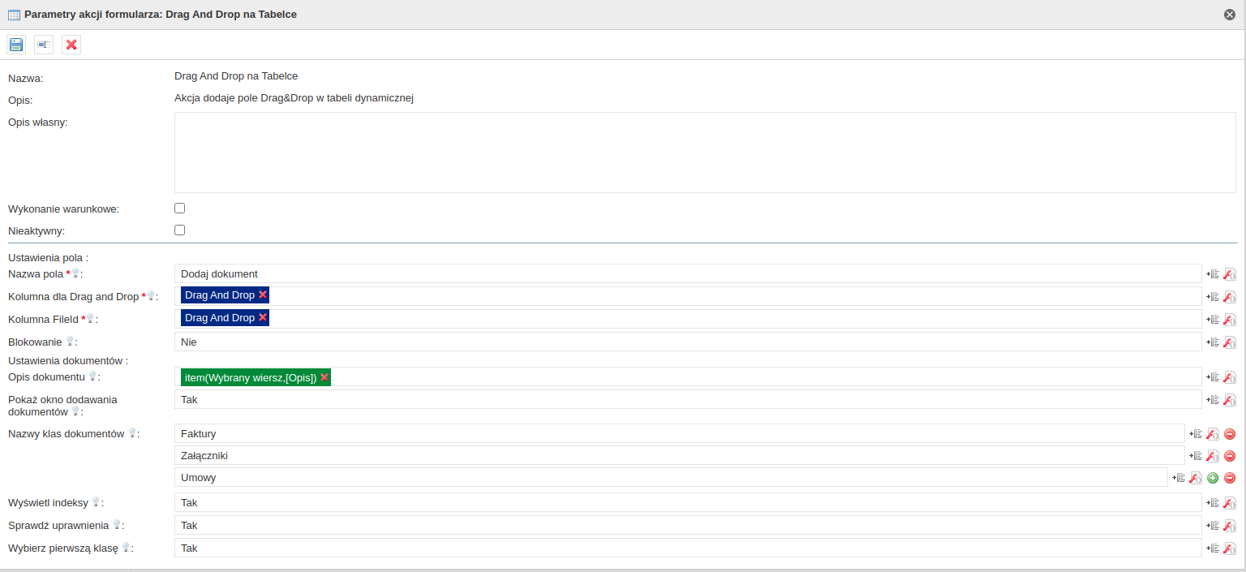Open variable list for Wyświetl indeksy
Image resolution: width=1246 pixels, height=572 pixels.
click(1213, 503)
